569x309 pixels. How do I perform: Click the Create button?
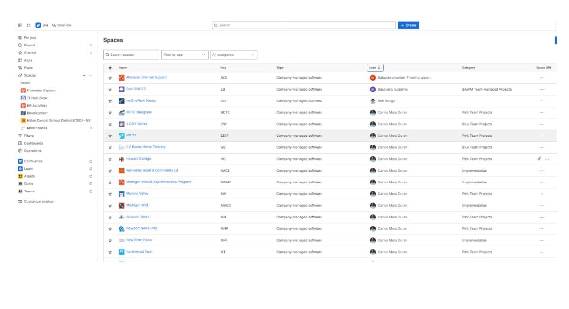click(408, 25)
